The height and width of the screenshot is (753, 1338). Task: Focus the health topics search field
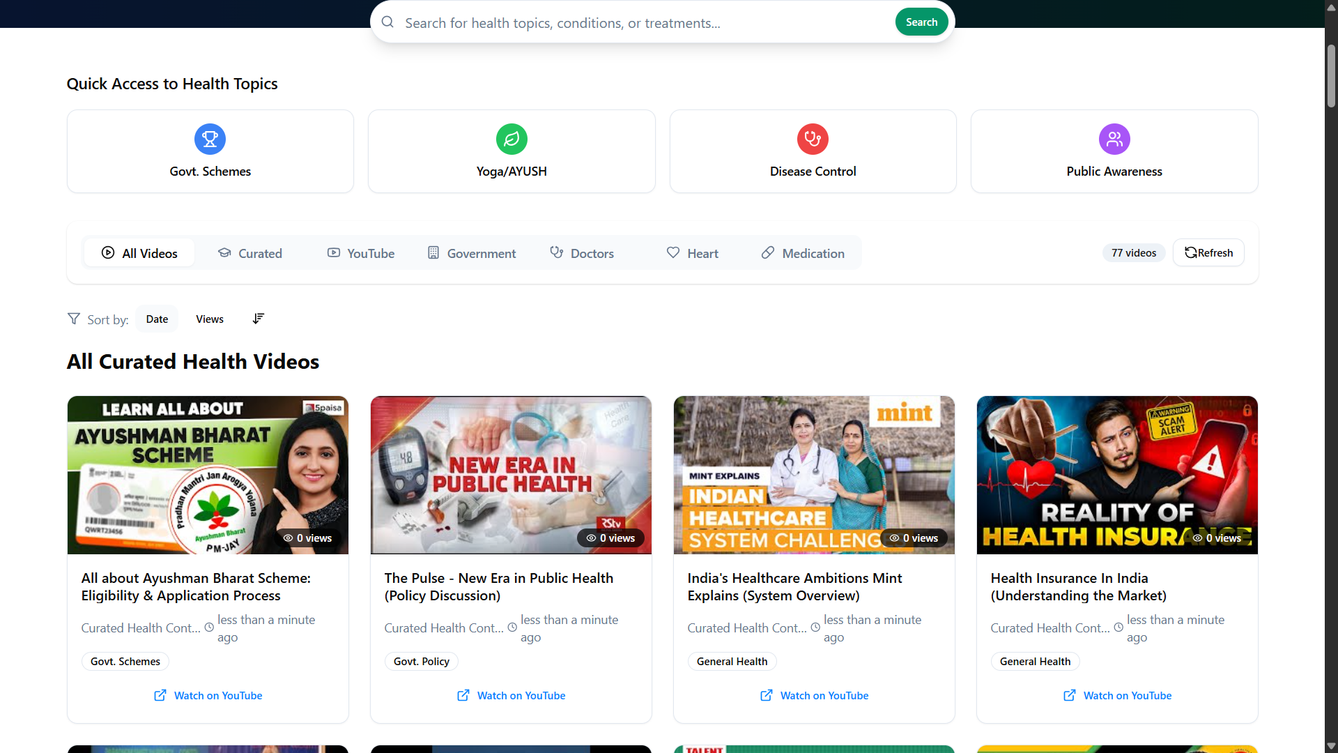(x=641, y=23)
